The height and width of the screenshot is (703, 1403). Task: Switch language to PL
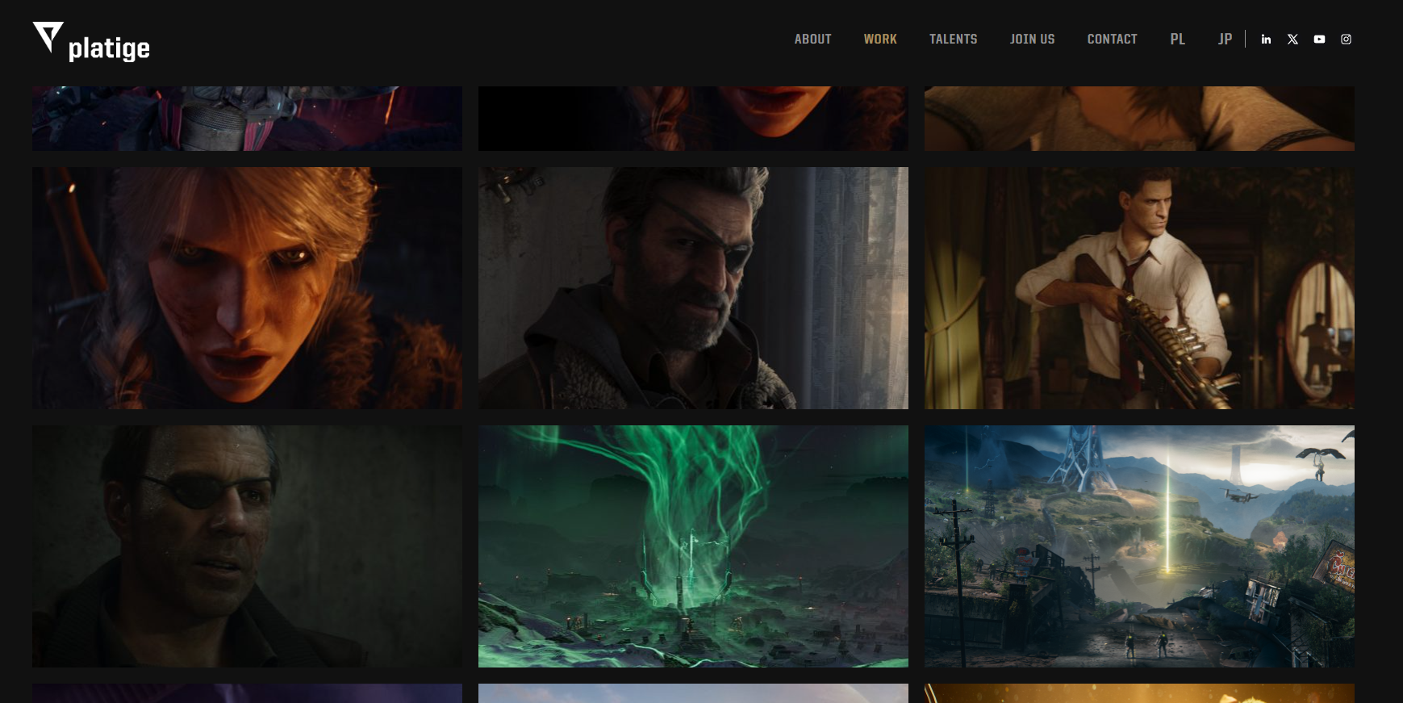(x=1177, y=39)
